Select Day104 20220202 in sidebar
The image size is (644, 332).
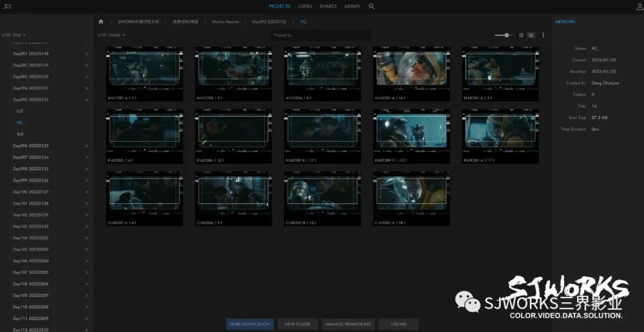point(30,238)
